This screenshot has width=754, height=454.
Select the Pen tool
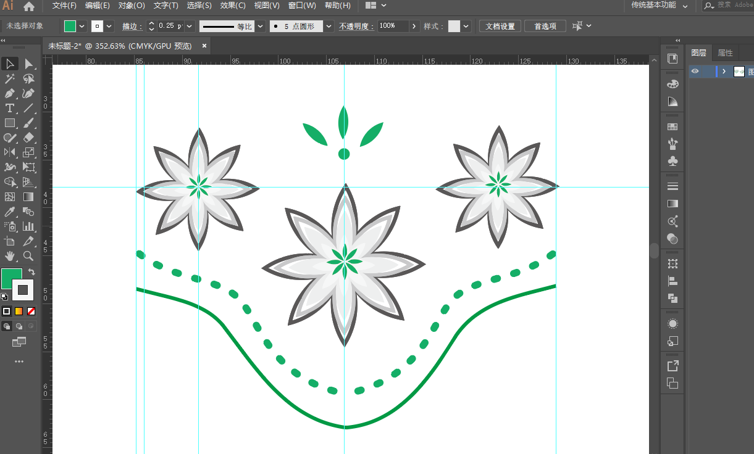click(x=10, y=94)
